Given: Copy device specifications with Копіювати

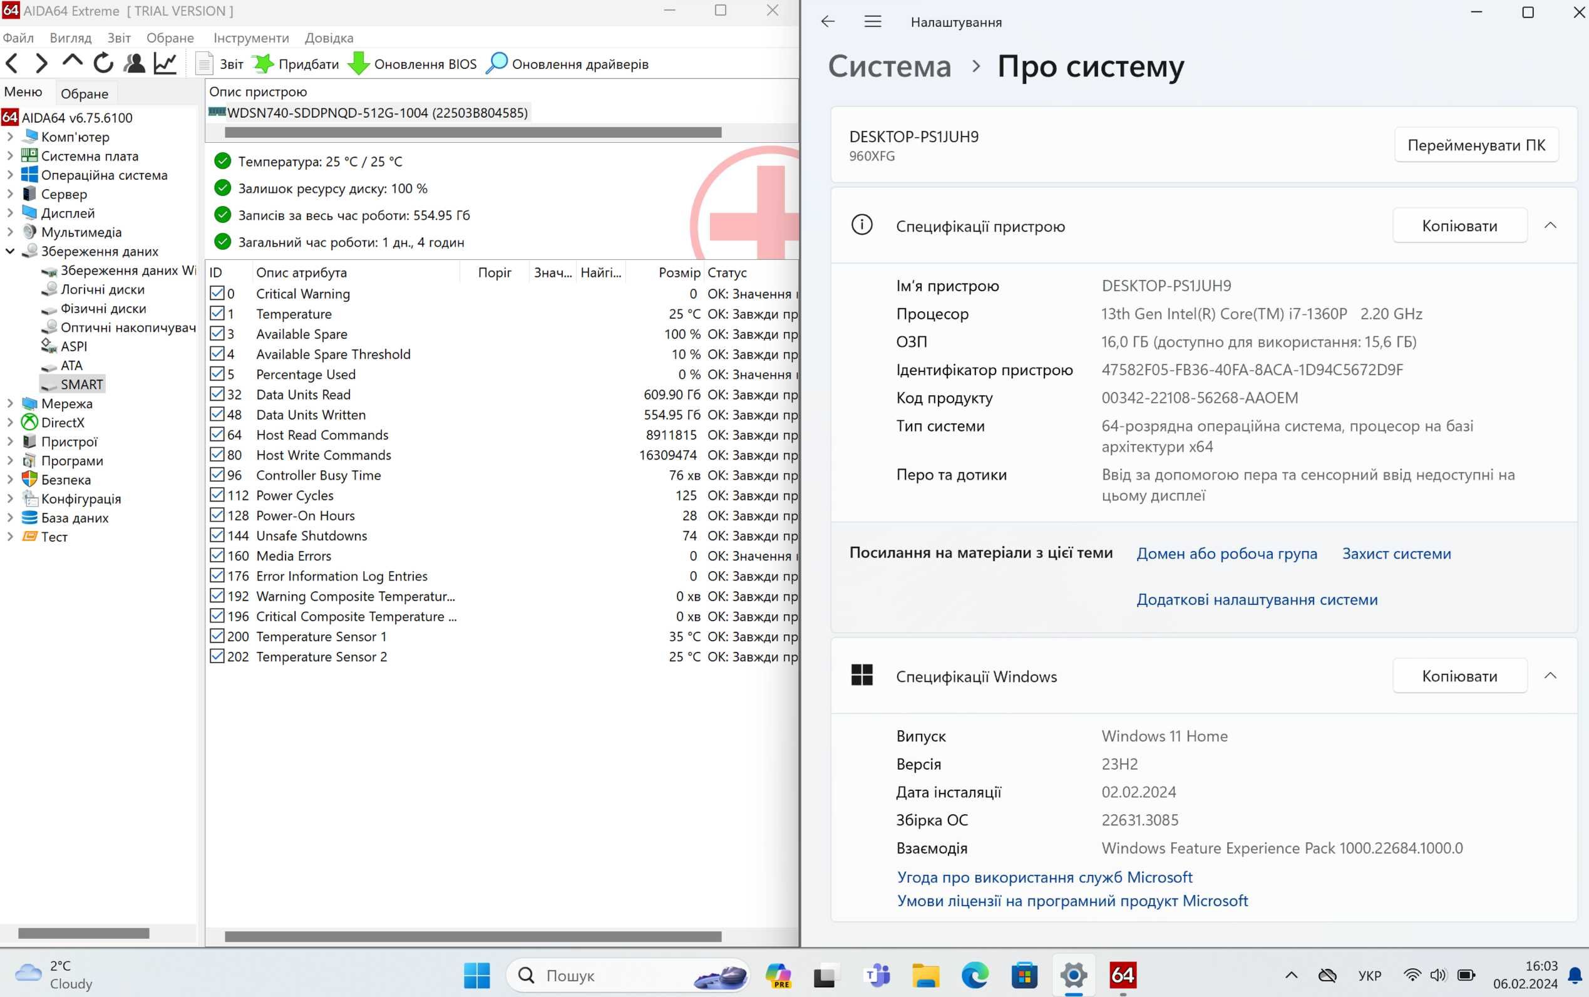Looking at the screenshot, I should pyautogui.click(x=1460, y=225).
